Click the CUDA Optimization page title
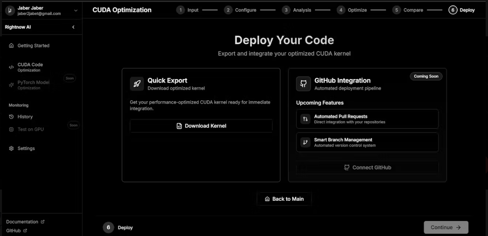Image resolution: width=488 pixels, height=236 pixels. [122, 10]
